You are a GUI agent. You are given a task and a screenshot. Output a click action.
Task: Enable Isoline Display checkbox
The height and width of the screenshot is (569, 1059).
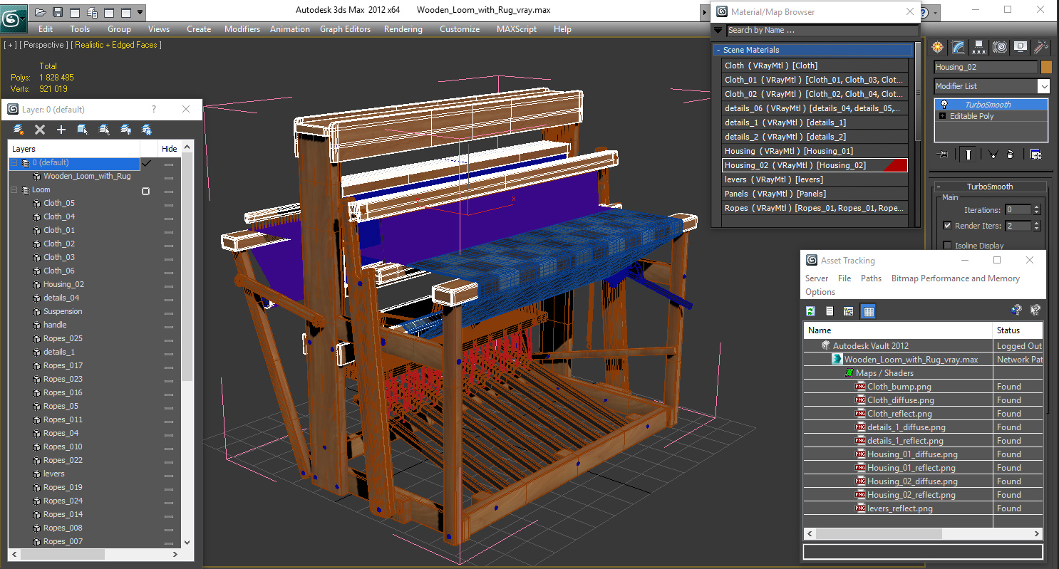tap(947, 246)
